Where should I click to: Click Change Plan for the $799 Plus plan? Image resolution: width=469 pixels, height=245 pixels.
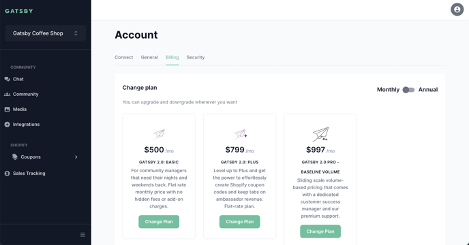239,222
